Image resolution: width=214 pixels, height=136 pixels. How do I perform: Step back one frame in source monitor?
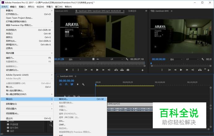[92, 70]
